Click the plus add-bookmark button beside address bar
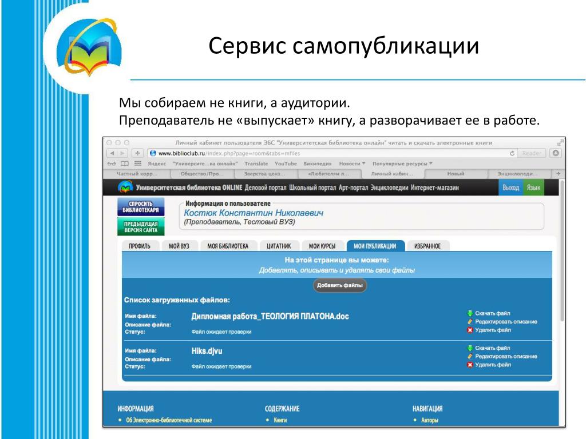This screenshot has width=586, height=439. click(137, 153)
